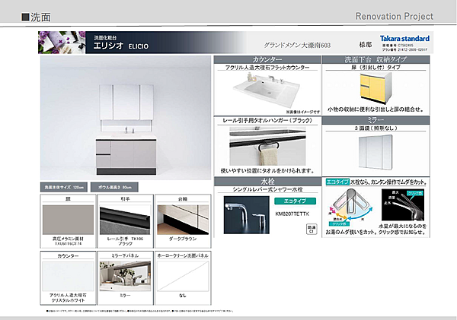This screenshot has width=457, height=320.
Task: Click the シングルレバー式シャワー水栓 subtitle
Action: click(x=267, y=189)
